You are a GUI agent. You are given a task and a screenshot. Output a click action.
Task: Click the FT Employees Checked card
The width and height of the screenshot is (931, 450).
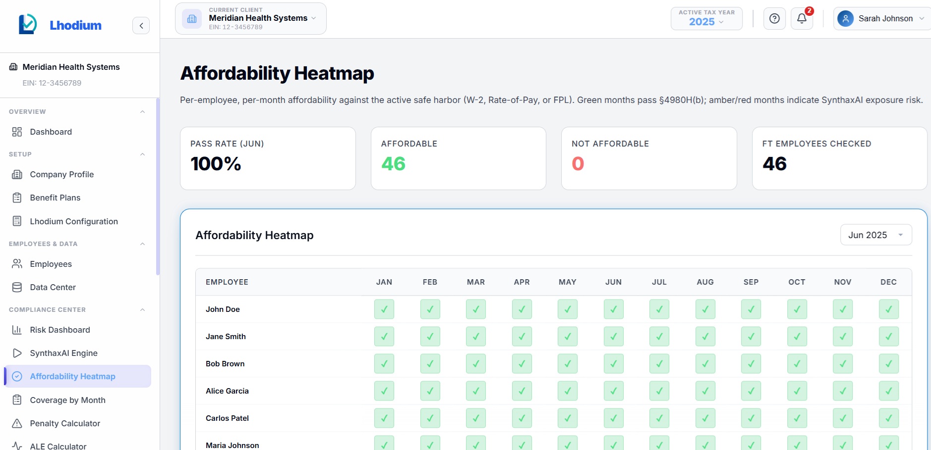pyautogui.click(x=839, y=158)
